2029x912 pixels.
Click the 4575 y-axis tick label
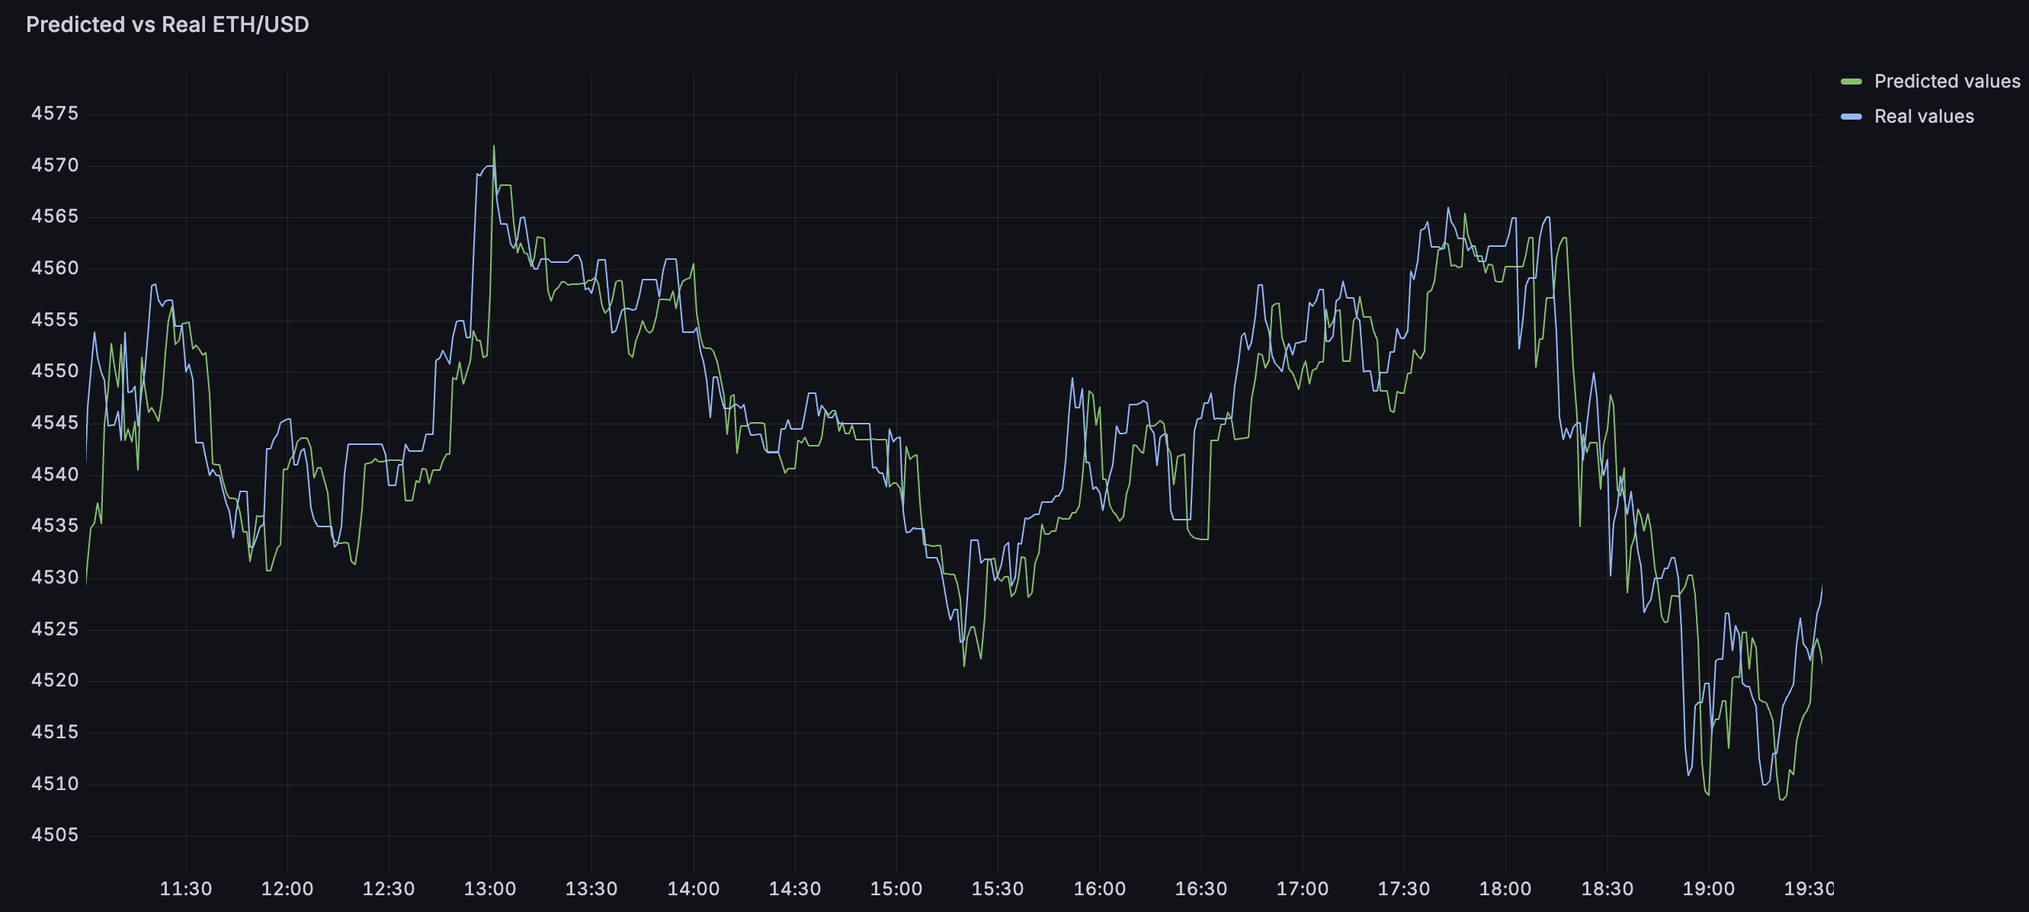pos(55,114)
